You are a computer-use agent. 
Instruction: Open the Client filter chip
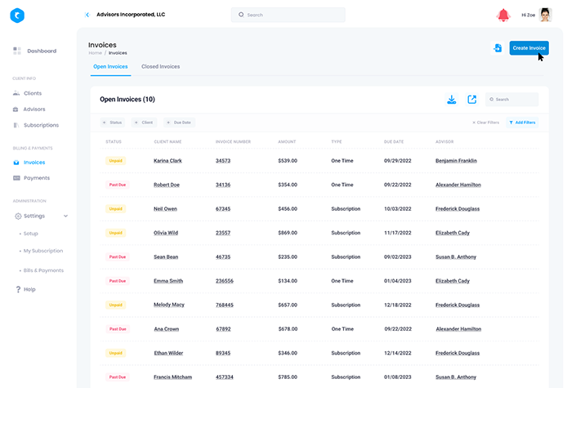(144, 123)
